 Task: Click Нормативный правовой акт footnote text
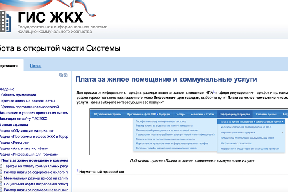click(102, 172)
